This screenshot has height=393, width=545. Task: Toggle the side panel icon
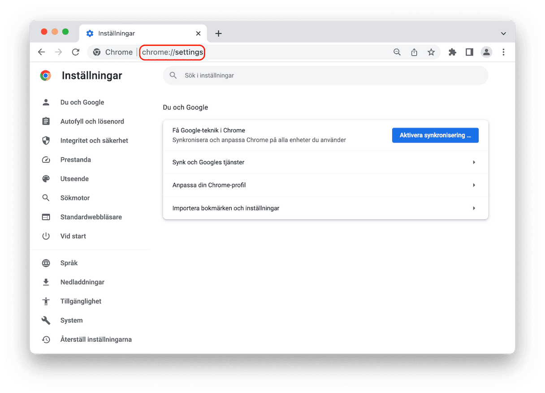tap(469, 52)
